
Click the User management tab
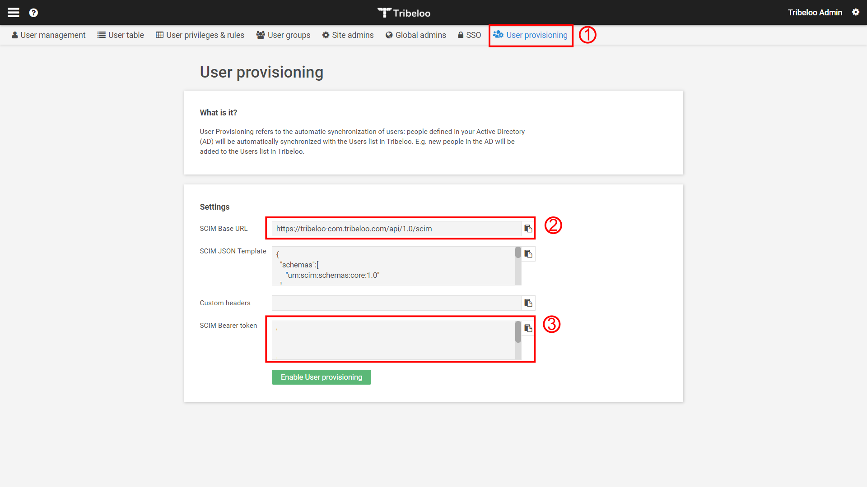[x=48, y=35]
